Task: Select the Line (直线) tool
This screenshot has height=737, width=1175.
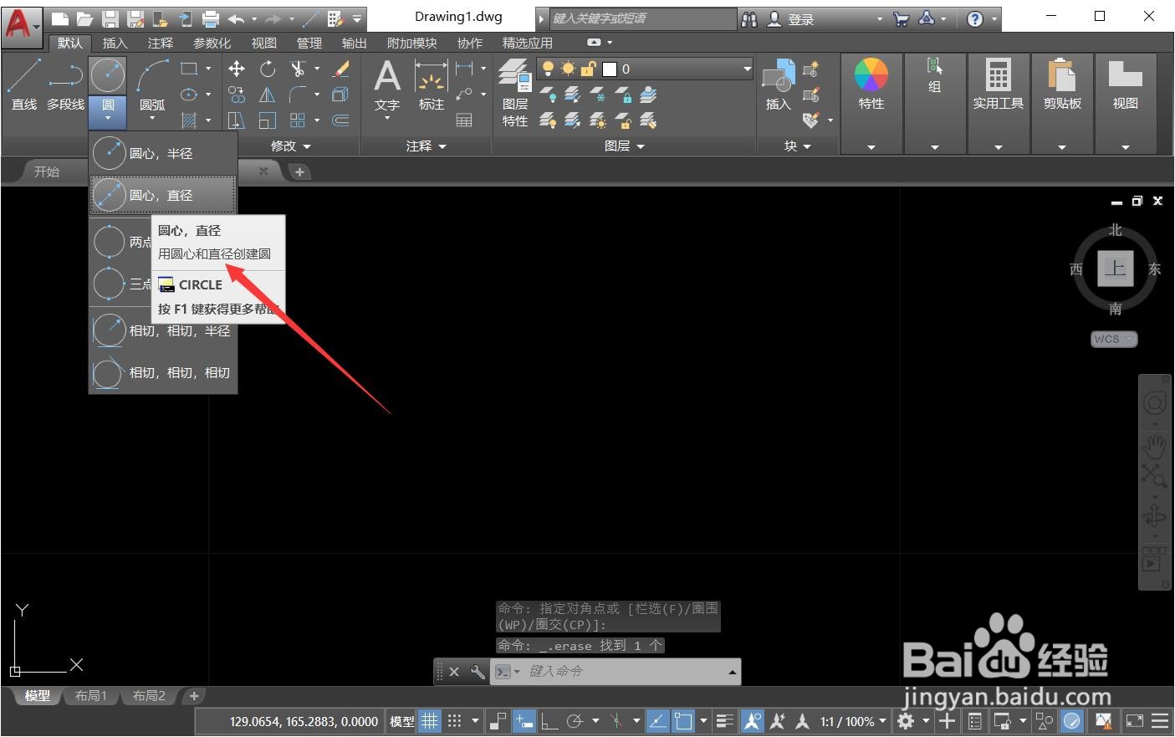Action: (x=24, y=85)
